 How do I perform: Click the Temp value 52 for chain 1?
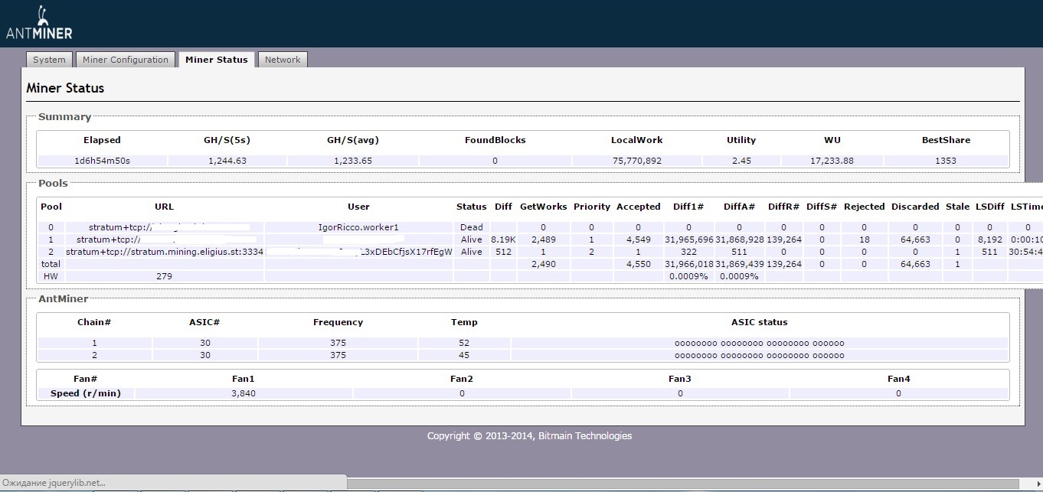click(464, 343)
